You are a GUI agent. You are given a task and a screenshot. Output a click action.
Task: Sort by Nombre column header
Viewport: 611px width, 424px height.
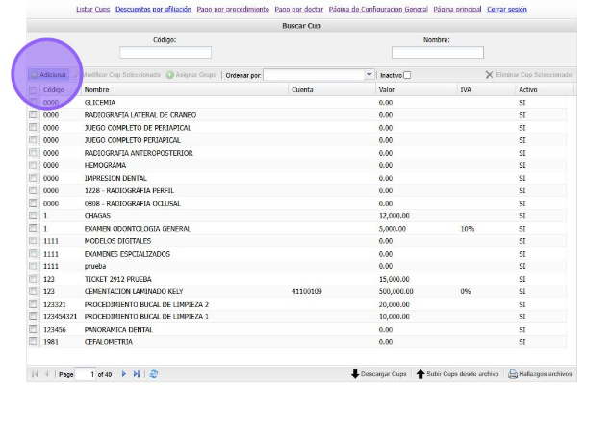[x=96, y=89]
